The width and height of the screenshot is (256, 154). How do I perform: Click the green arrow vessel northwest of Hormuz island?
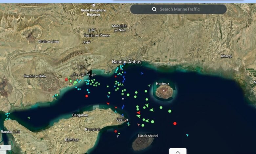pyautogui.click(x=149, y=86)
